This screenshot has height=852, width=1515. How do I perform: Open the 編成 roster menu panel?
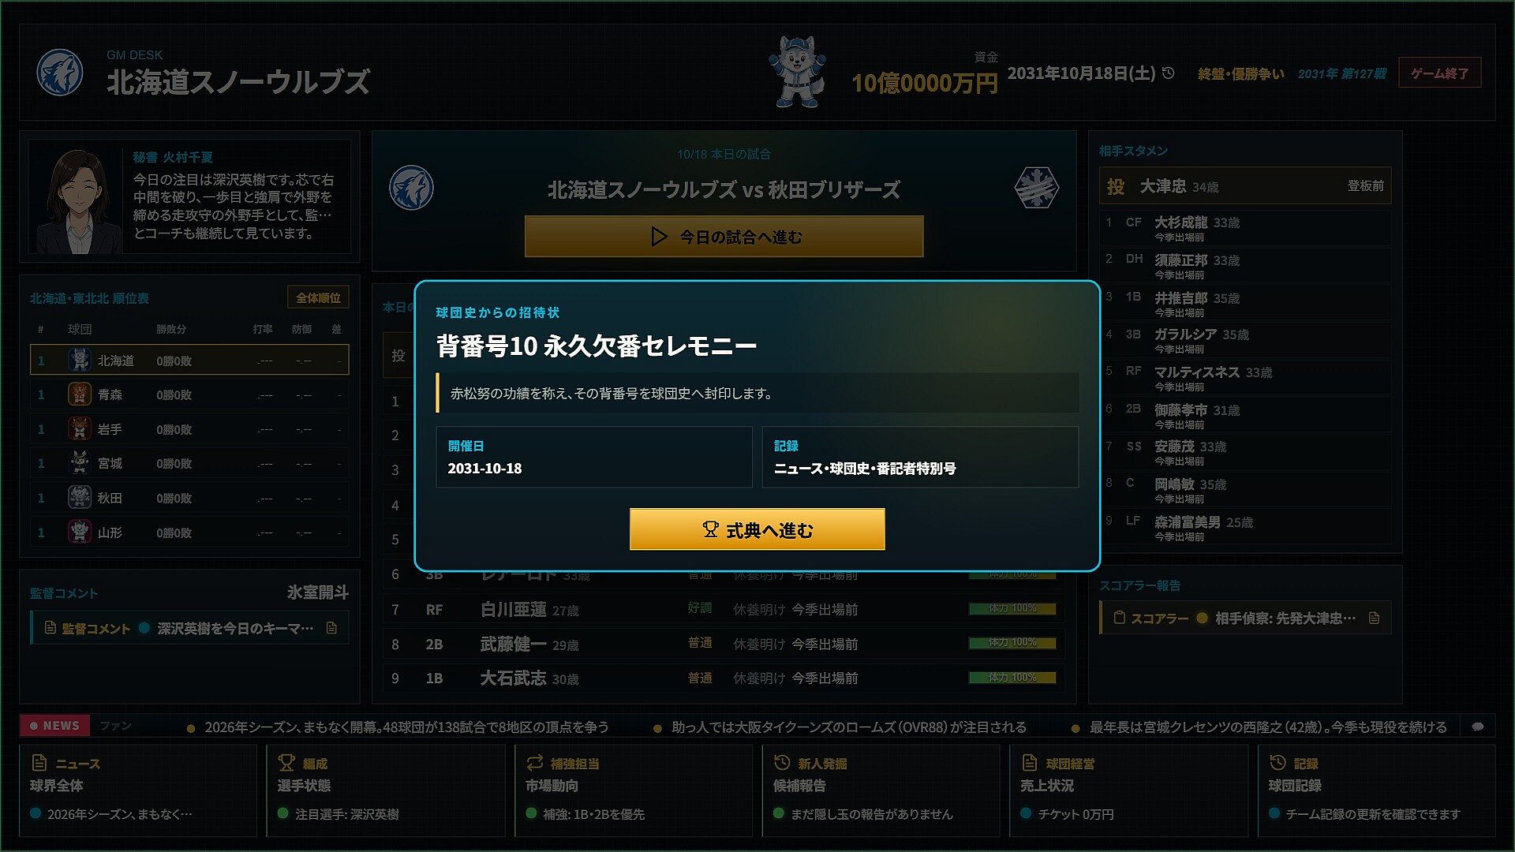386,790
